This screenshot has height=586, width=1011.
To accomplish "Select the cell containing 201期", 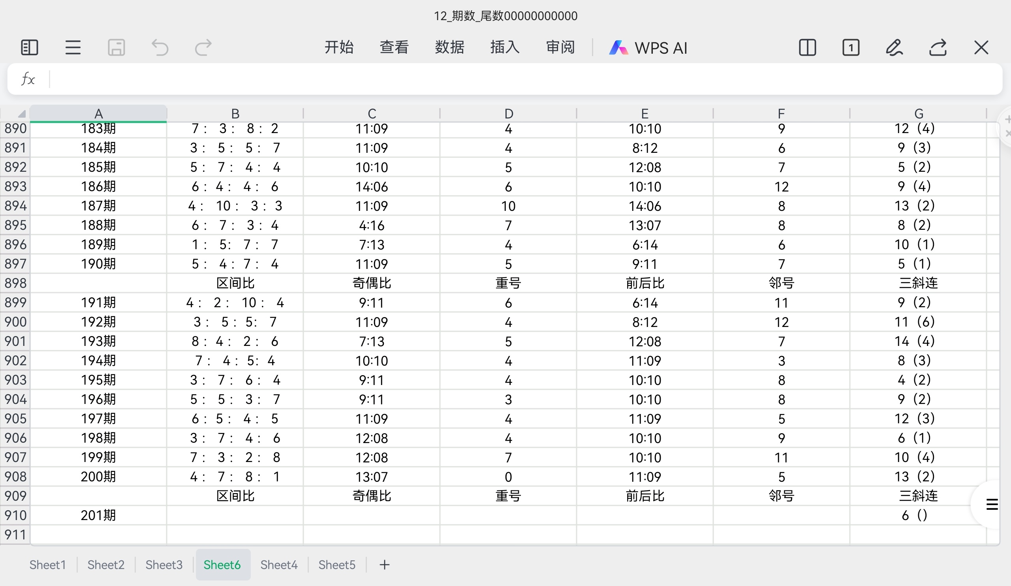I will pyautogui.click(x=98, y=515).
